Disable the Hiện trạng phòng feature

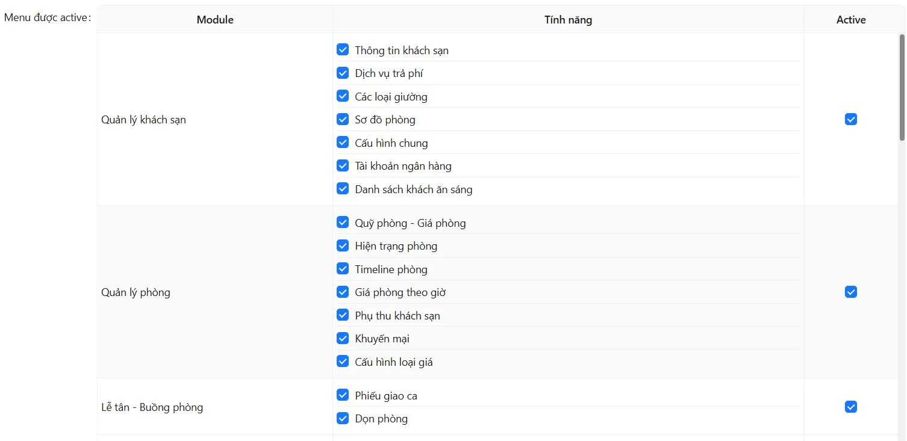[x=343, y=245]
